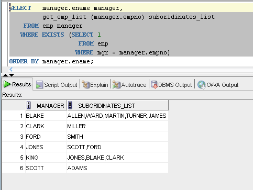
Task: Select the ADAMS subordinates cell
Action: (x=117, y=168)
